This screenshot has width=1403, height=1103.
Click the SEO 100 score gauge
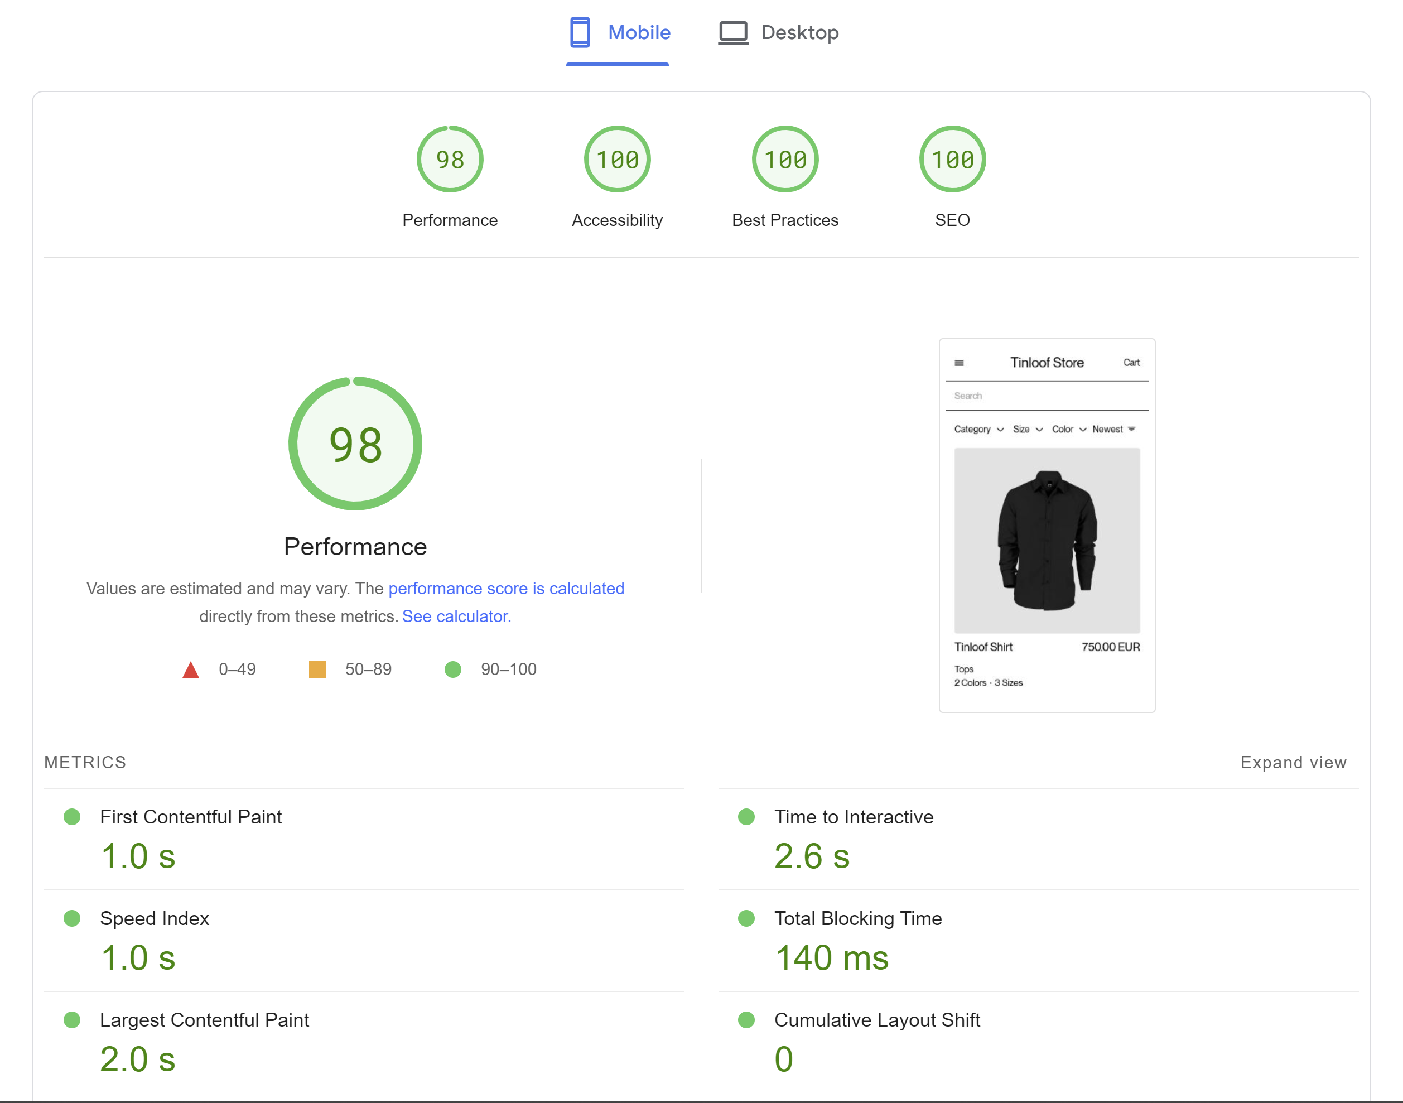pos(952,160)
